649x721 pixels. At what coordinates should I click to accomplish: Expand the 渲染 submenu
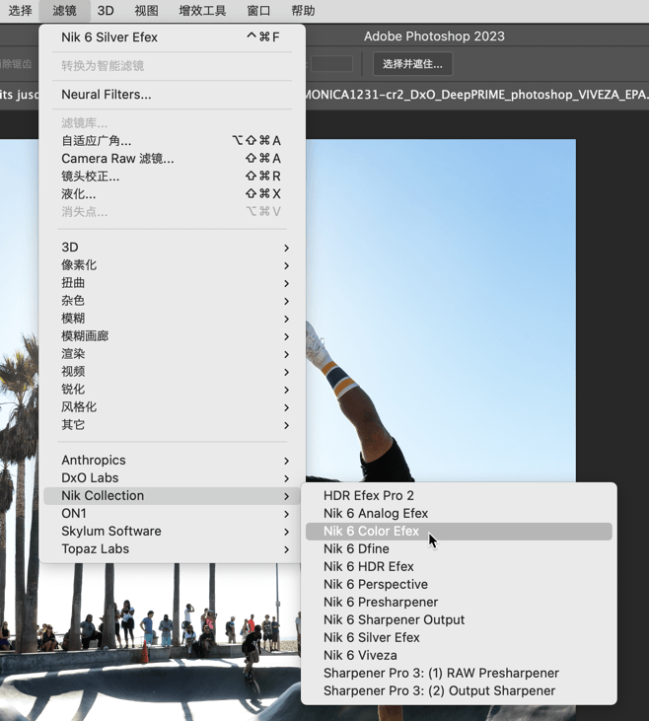[x=172, y=354]
